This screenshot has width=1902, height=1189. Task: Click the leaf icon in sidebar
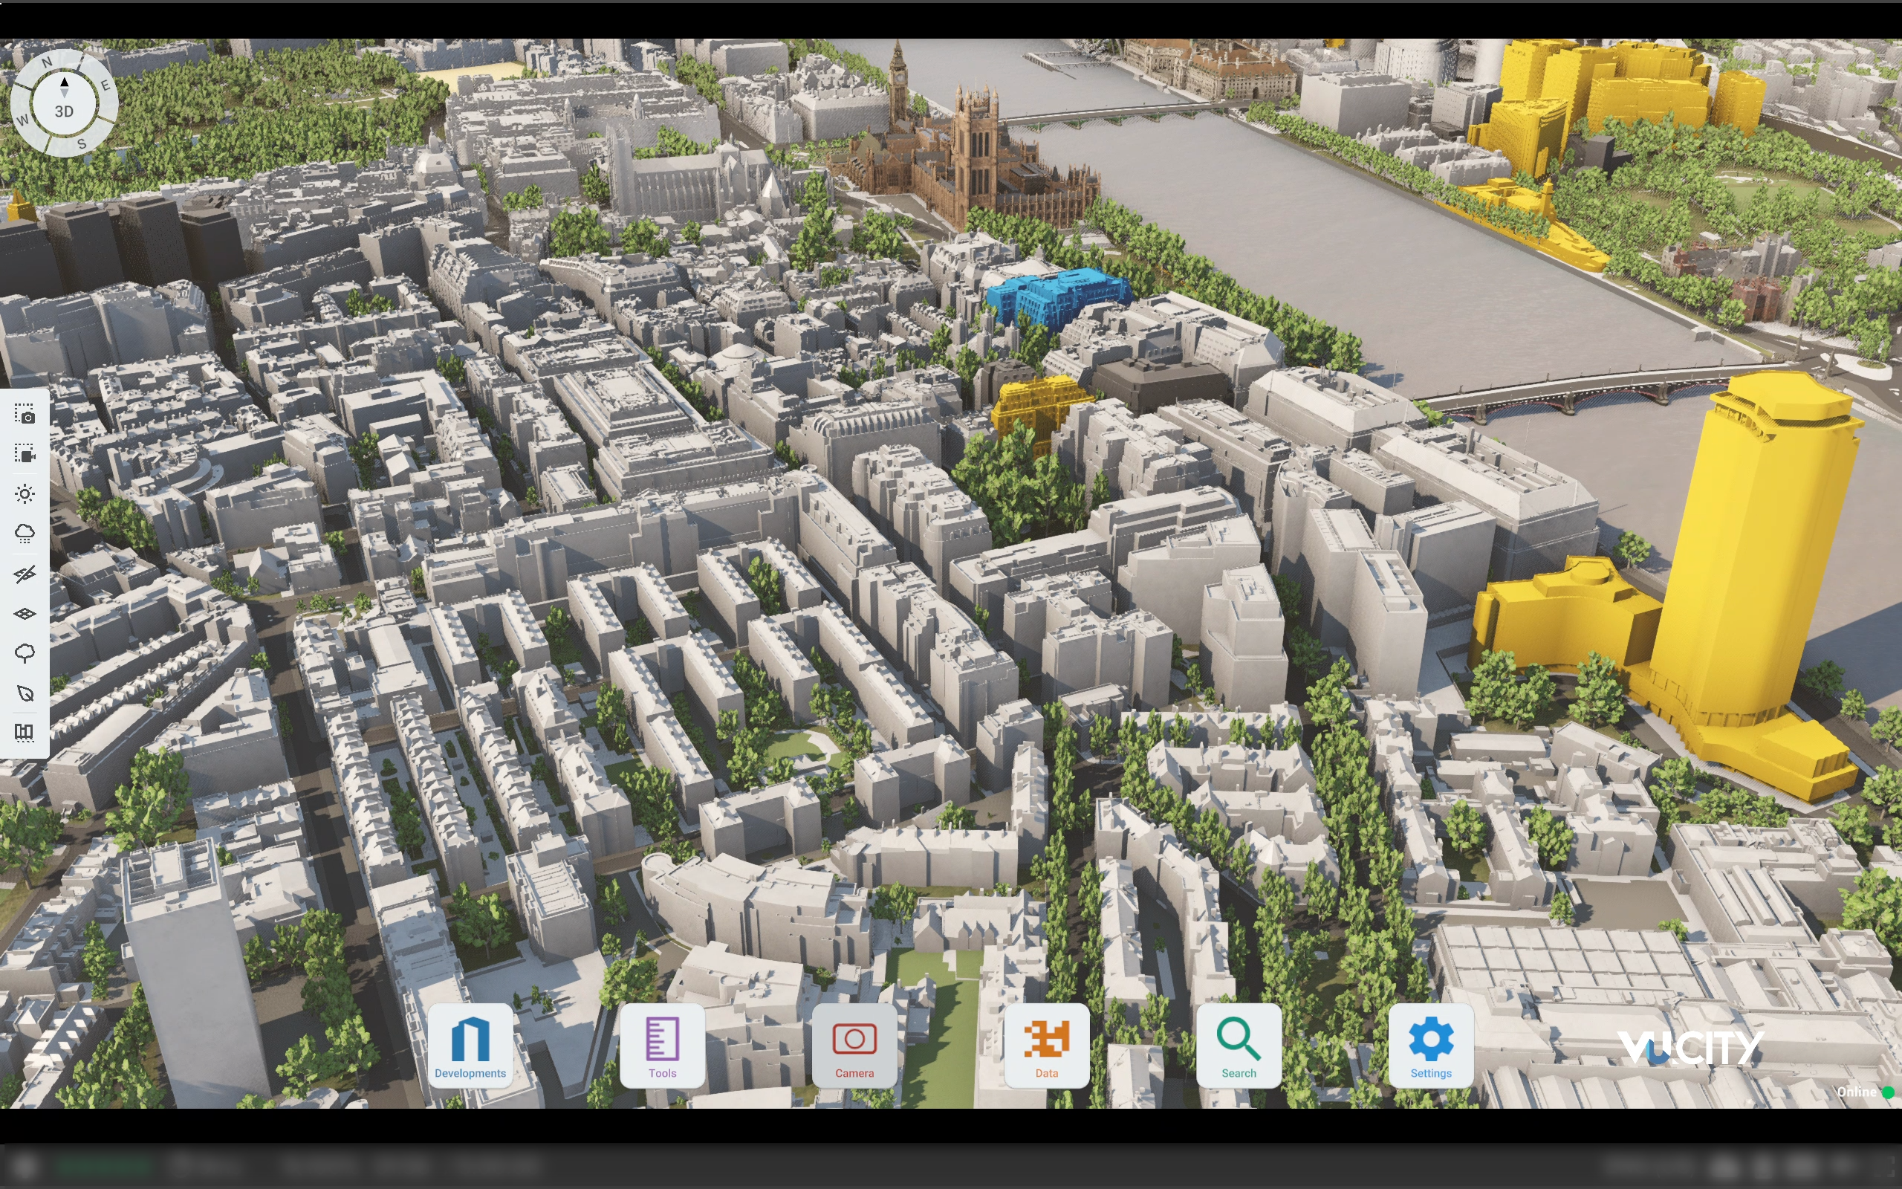(25, 693)
